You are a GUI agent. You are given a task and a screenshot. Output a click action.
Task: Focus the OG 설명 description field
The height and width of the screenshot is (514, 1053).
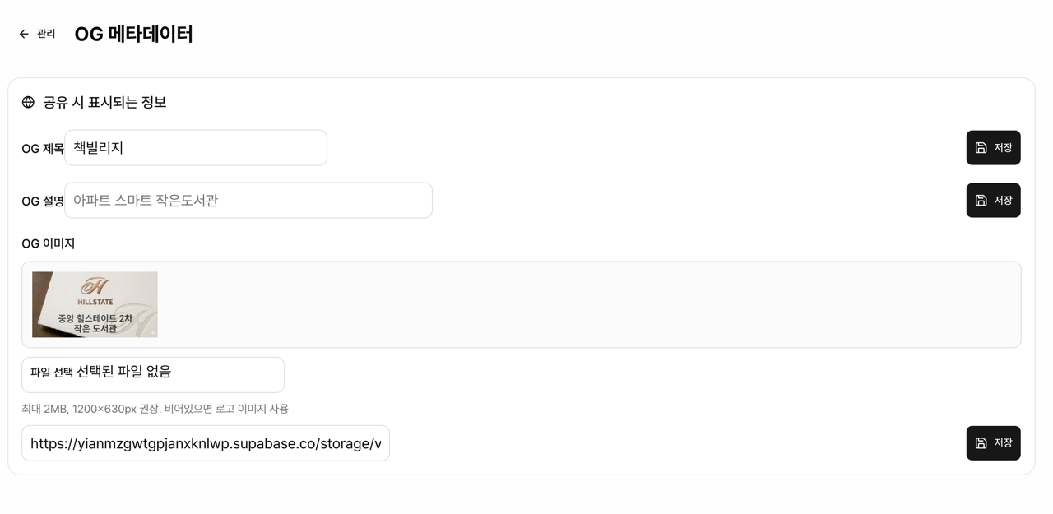tap(248, 201)
